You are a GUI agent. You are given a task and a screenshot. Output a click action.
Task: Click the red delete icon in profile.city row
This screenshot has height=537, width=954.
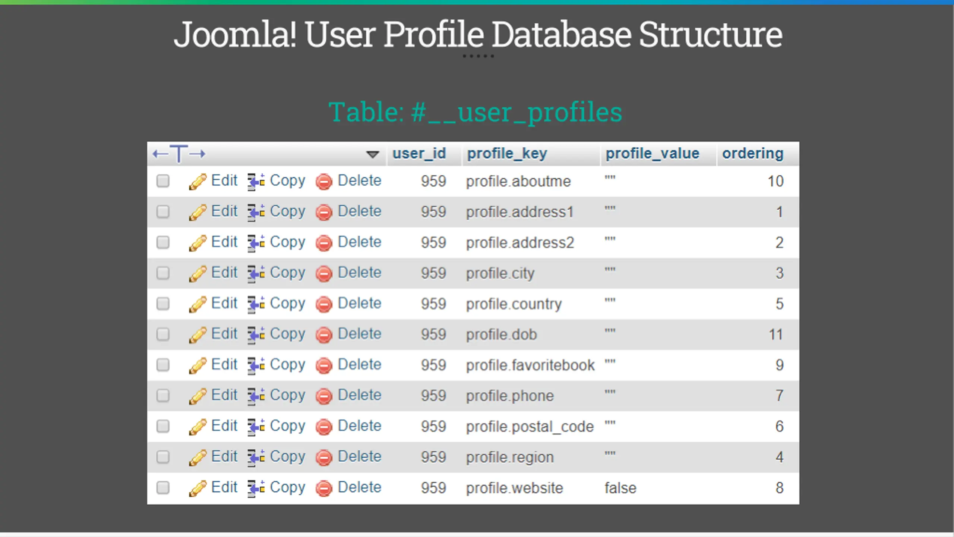(324, 274)
